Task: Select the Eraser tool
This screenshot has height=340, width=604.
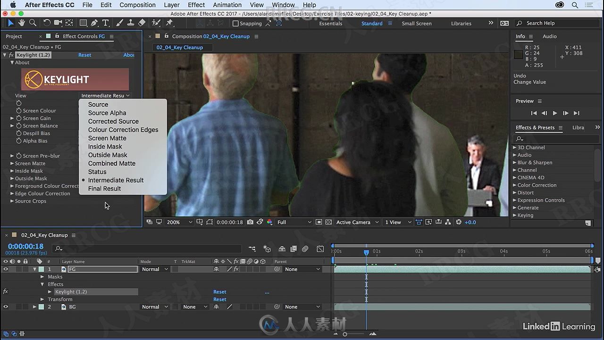Action: 142,23
